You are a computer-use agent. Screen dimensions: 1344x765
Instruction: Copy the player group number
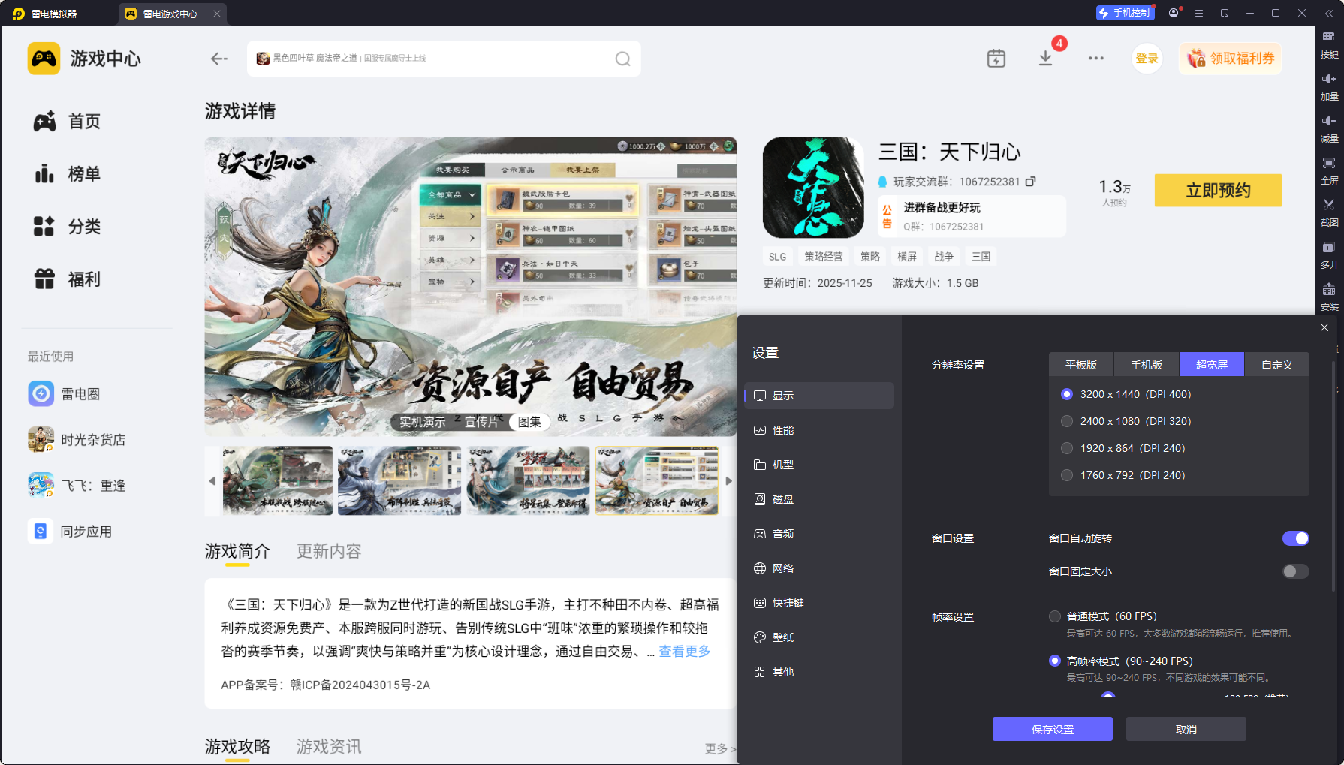point(1031,182)
